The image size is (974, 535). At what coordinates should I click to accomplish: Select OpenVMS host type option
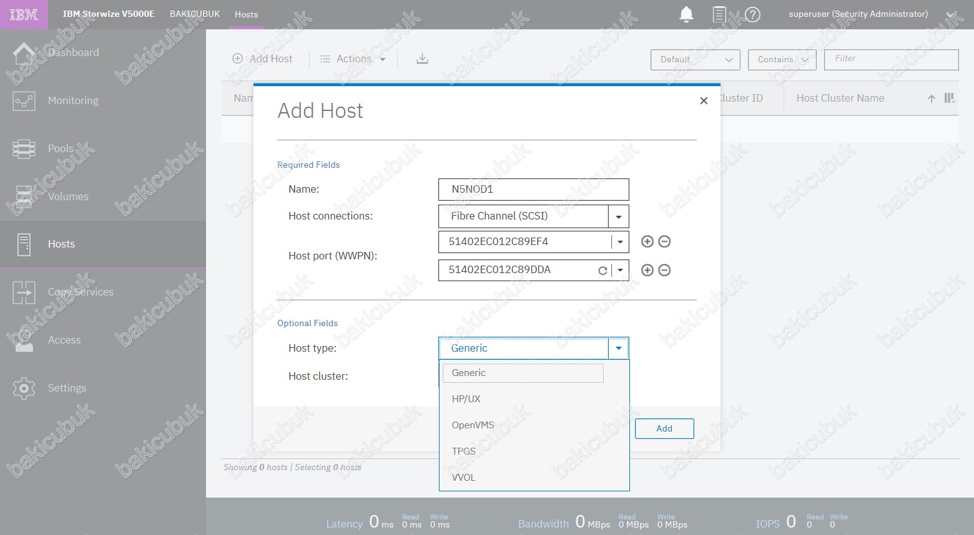click(x=534, y=425)
